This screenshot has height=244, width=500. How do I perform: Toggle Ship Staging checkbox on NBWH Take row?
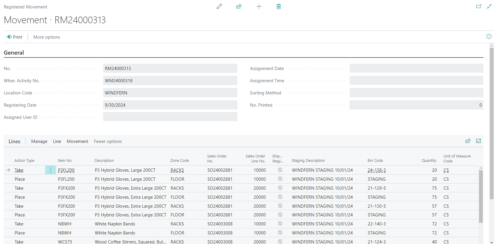280,224
